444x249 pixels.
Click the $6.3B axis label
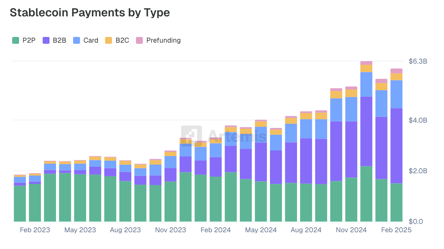pos(418,61)
